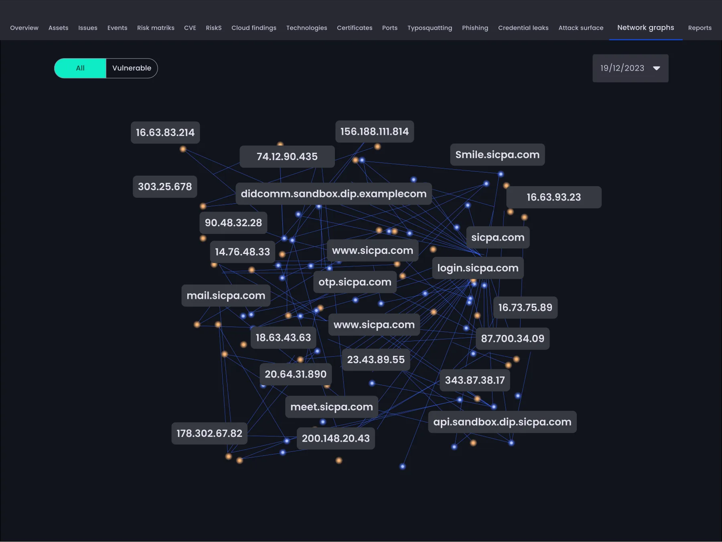
Task: Open the 19/12/2023 date dropdown
Action: tap(631, 68)
